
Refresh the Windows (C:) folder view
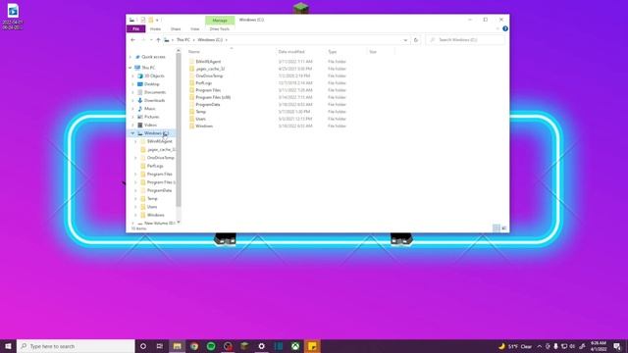click(x=416, y=40)
